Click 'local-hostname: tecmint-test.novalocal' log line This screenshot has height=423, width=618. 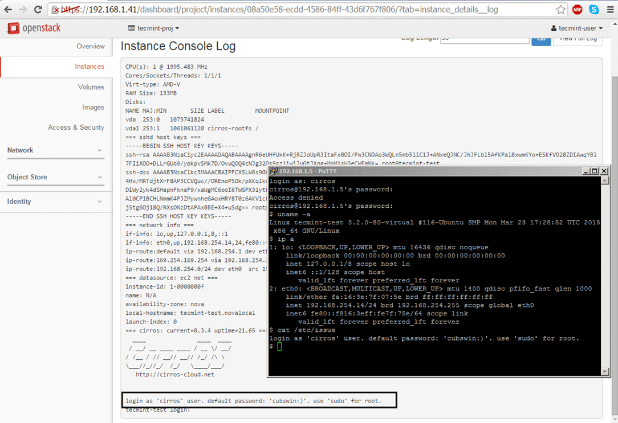point(190,313)
